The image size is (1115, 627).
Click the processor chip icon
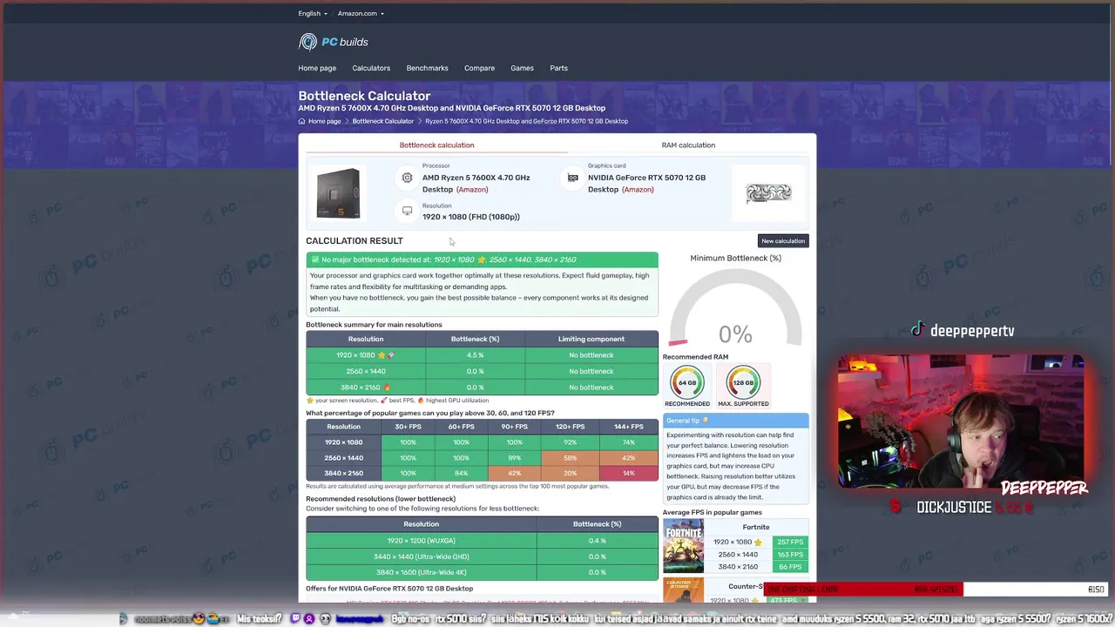407,178
